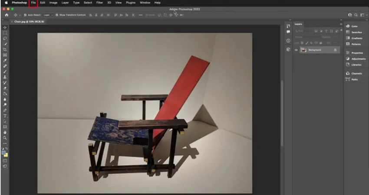Select the Horizontal Type tool

click(5, 116)
